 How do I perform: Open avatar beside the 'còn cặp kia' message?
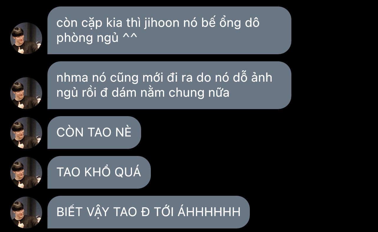[26, 38]
